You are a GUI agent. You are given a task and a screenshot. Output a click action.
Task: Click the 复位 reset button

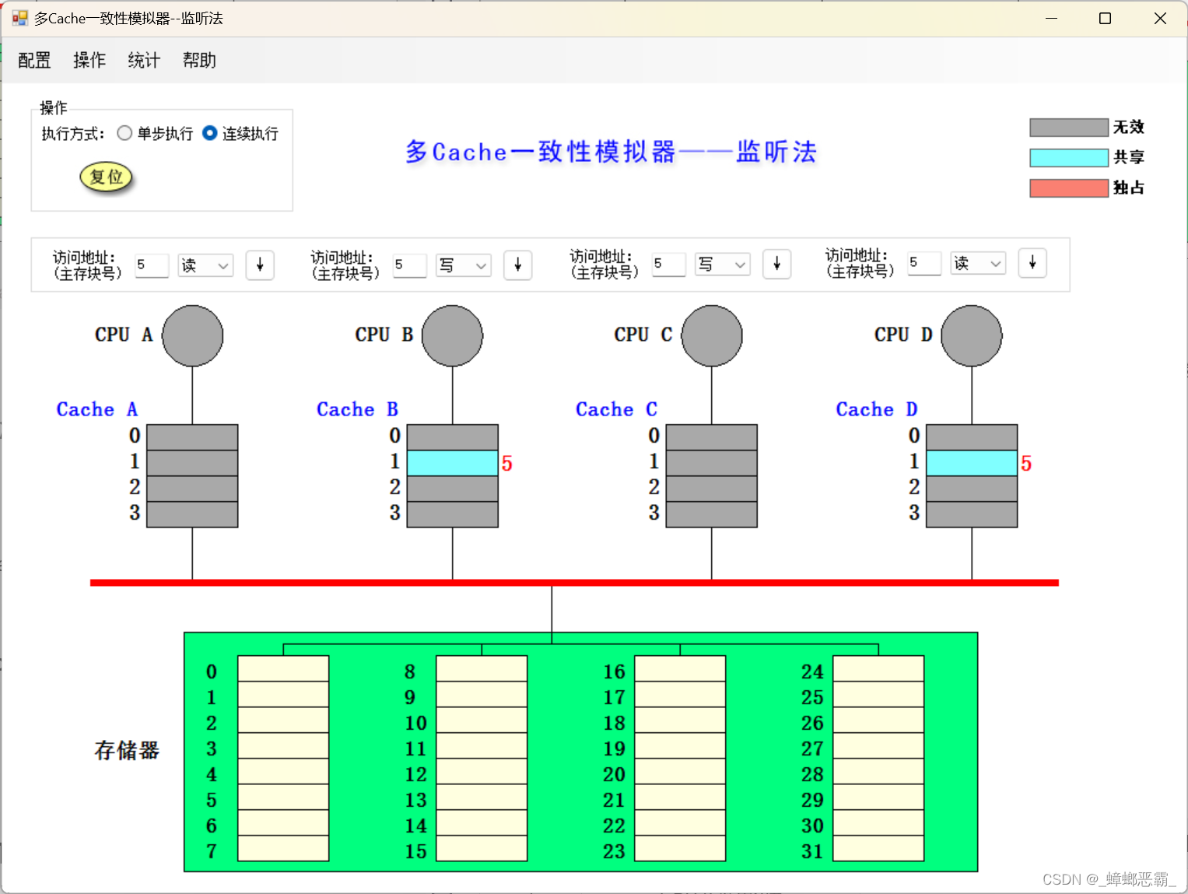[107, 177]
